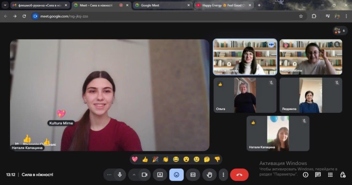Open the more options three-dot menu
The width and height of the screenshot is (352, 185).
pyautogui.click(x=223, y=175)
